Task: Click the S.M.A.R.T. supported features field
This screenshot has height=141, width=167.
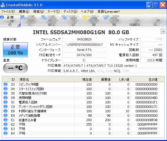Action: [x=113, y=71]
